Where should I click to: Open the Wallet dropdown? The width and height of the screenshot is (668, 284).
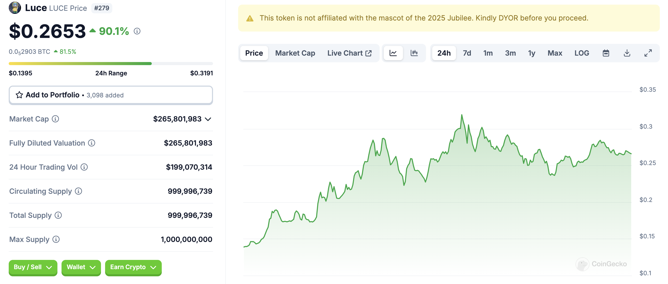pyautogui.click(x=81, y=267)
